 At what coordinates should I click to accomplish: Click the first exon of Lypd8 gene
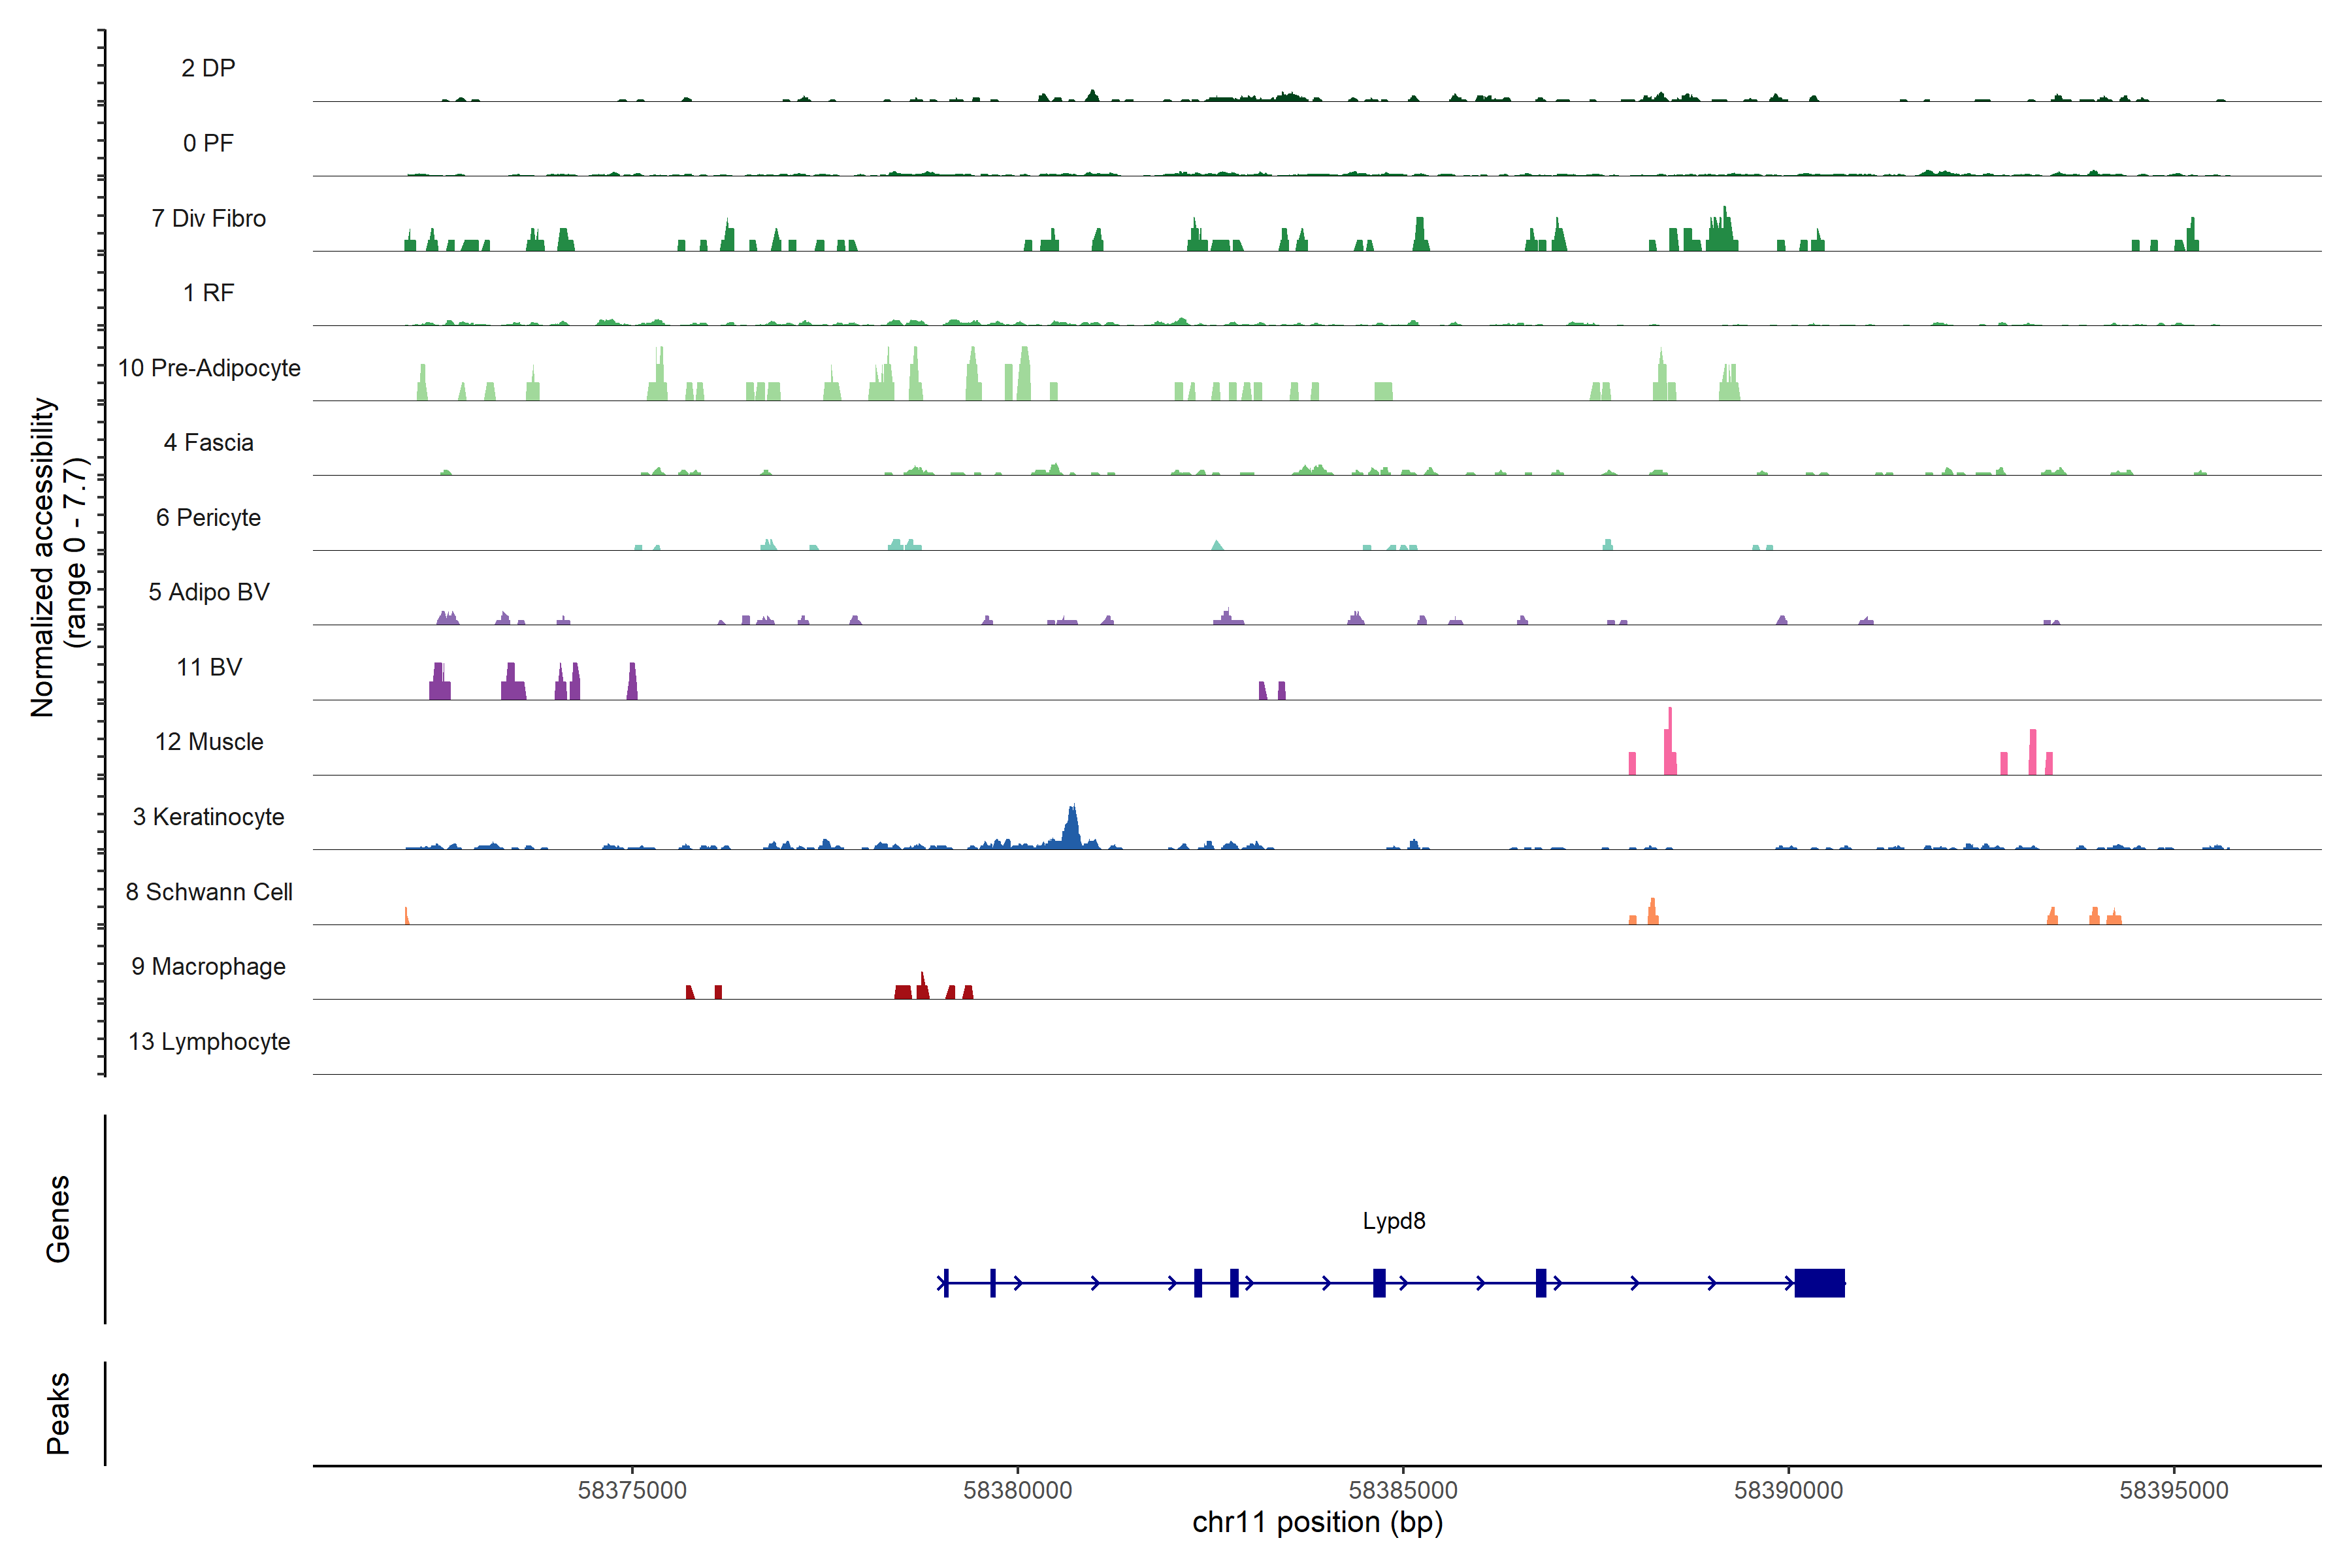pyautogui.click(x=946, y=1283)
